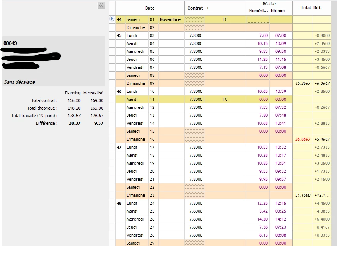
Task: Select week number 46 cell
Action: [119, 91]
